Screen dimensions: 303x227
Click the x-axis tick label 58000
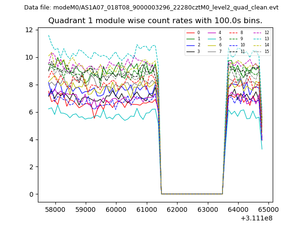[x=55, y=209]
